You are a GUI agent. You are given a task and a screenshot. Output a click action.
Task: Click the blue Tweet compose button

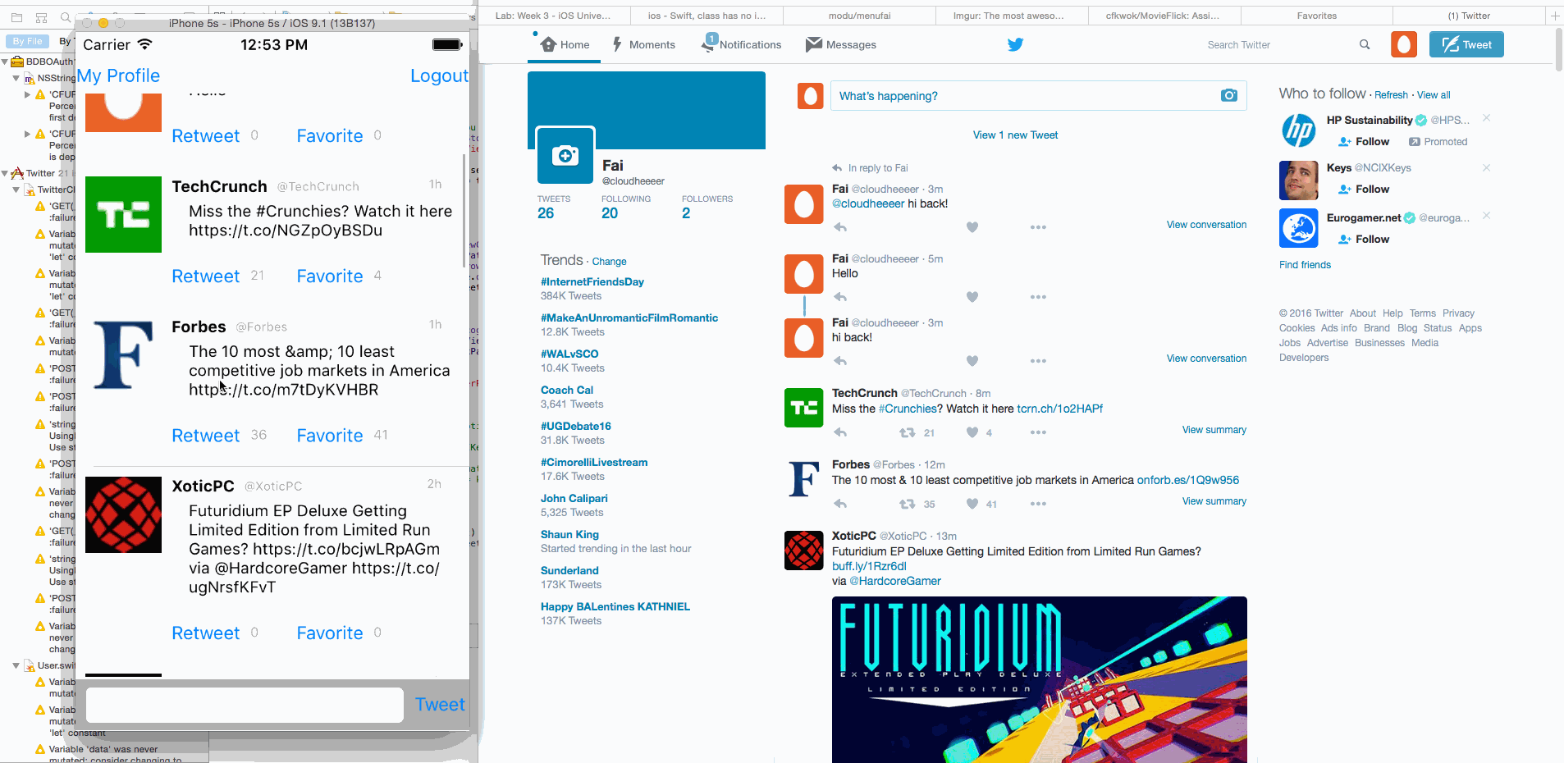(x=1466, y=44)
